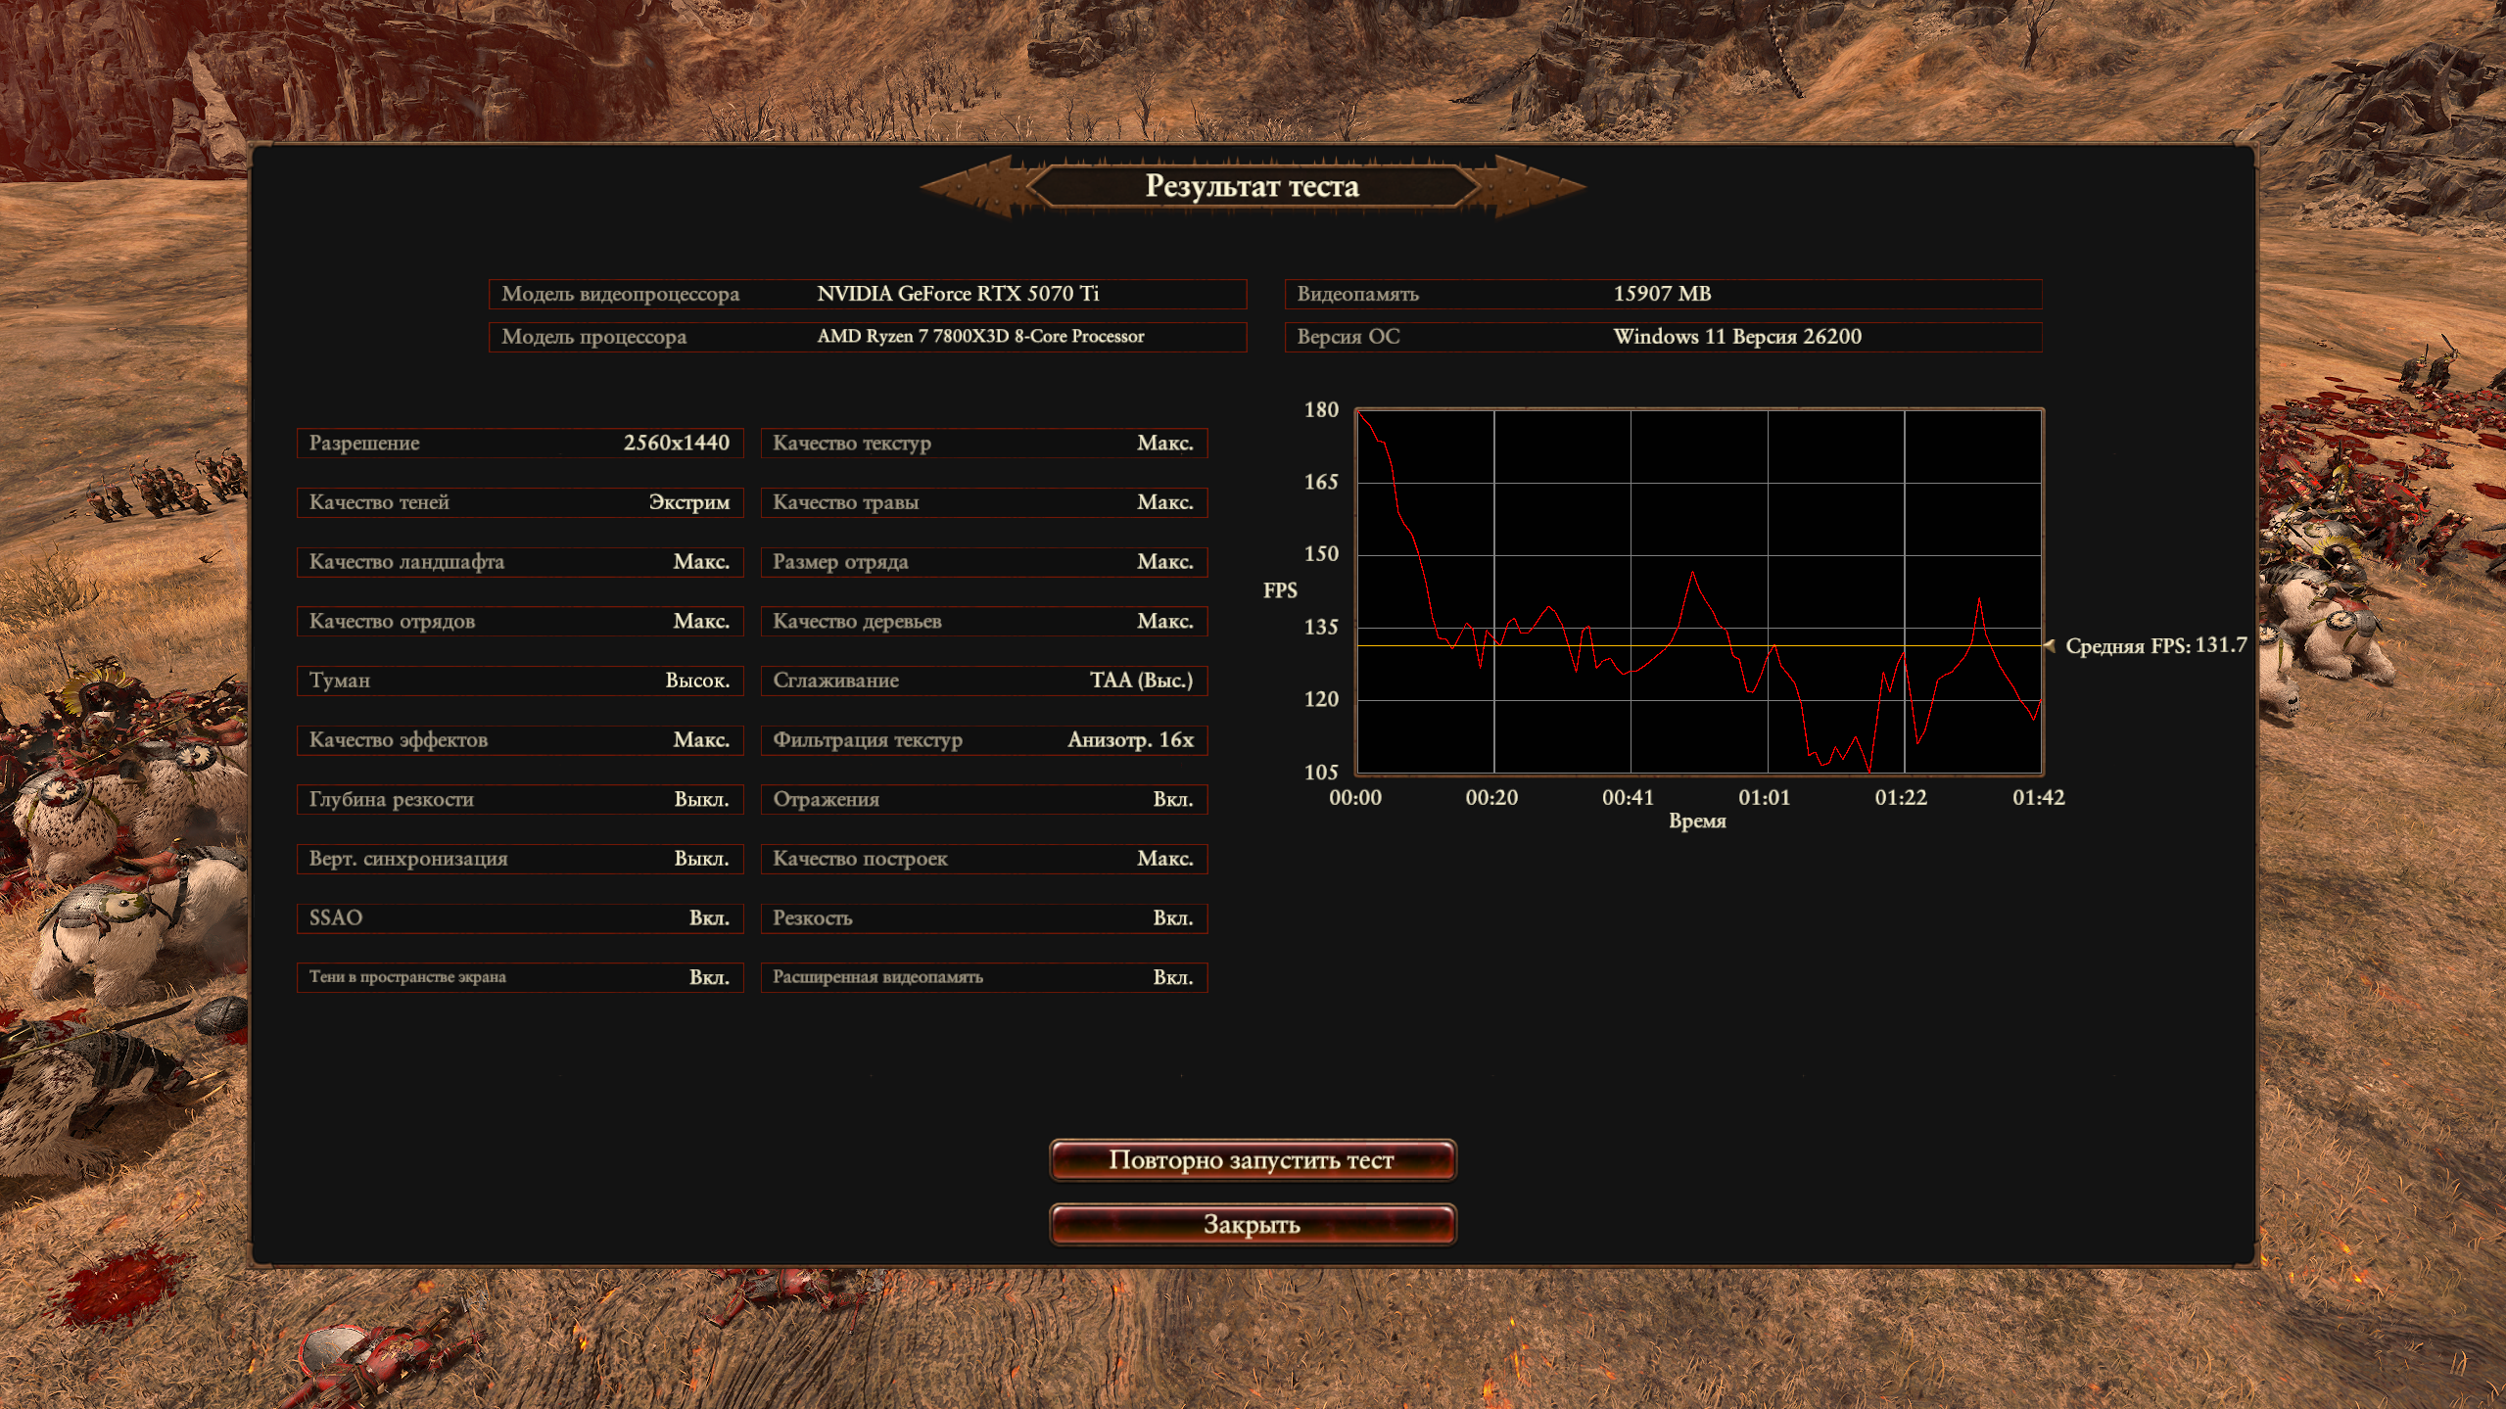Click the 'Повторно запустить тест' button
2506x1409 pixels.
1252,1160
